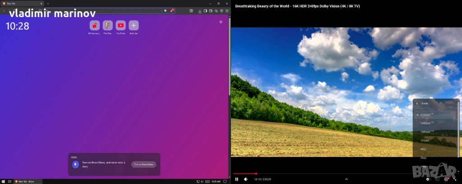462x184 pixels.
Task: Select 720p60 quality option
Action: tap(435, 140)
